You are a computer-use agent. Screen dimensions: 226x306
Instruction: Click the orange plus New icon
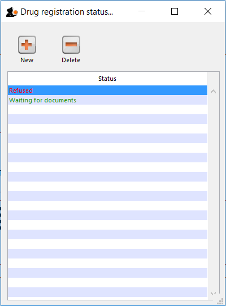click(x=27, y=45)
